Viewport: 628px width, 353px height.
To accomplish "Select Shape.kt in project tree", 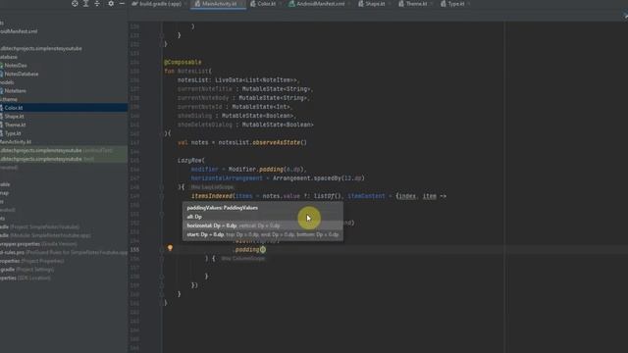I will [14, 116].
